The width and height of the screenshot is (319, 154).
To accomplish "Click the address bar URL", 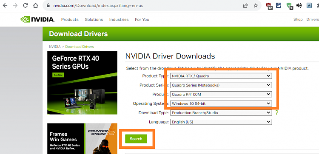I will 98,6.
